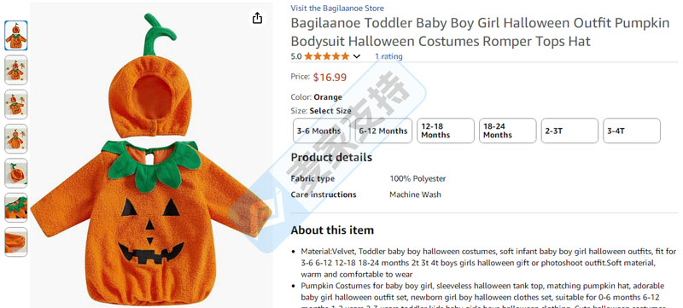Select the first pumpkin costume thumbnail
Viewport: 683px width, 308px height.
[16, 36]
